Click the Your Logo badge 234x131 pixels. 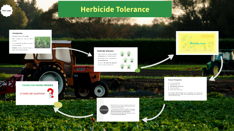tap(7, 11)
